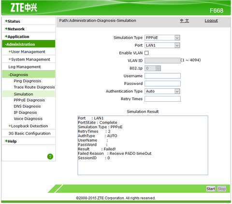The width and height of the screenshot is (232, 204).
Task: Click the 'Failed Reason : Receive PADO timeOut' line
Action: (115, 153)
